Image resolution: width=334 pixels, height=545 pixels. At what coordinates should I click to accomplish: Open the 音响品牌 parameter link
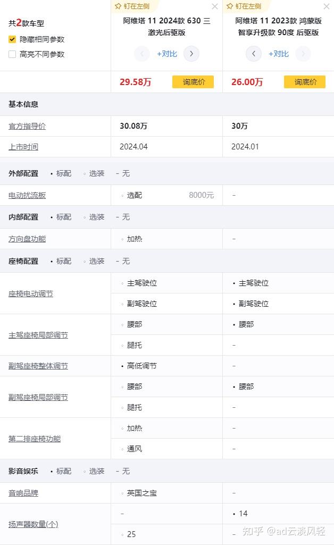coord(23,493)
